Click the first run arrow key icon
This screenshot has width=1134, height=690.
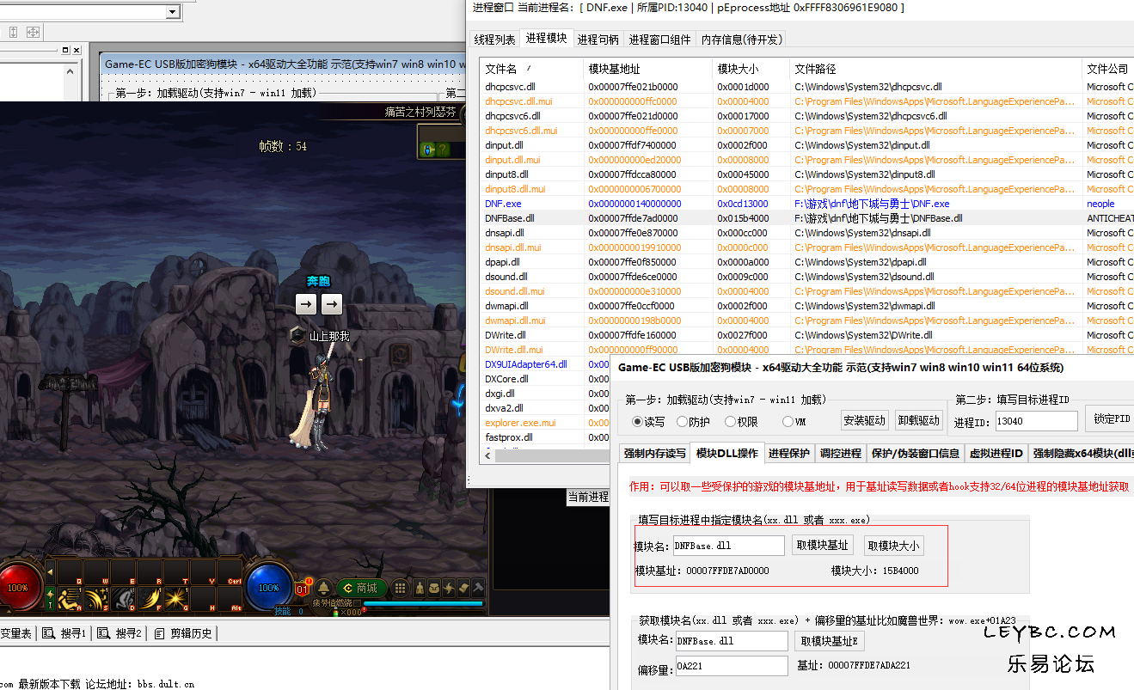tap(306, 303)
